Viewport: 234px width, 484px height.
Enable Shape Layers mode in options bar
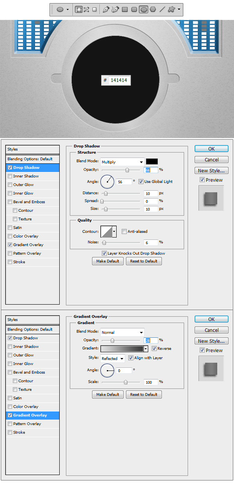(x=79, y=9)
